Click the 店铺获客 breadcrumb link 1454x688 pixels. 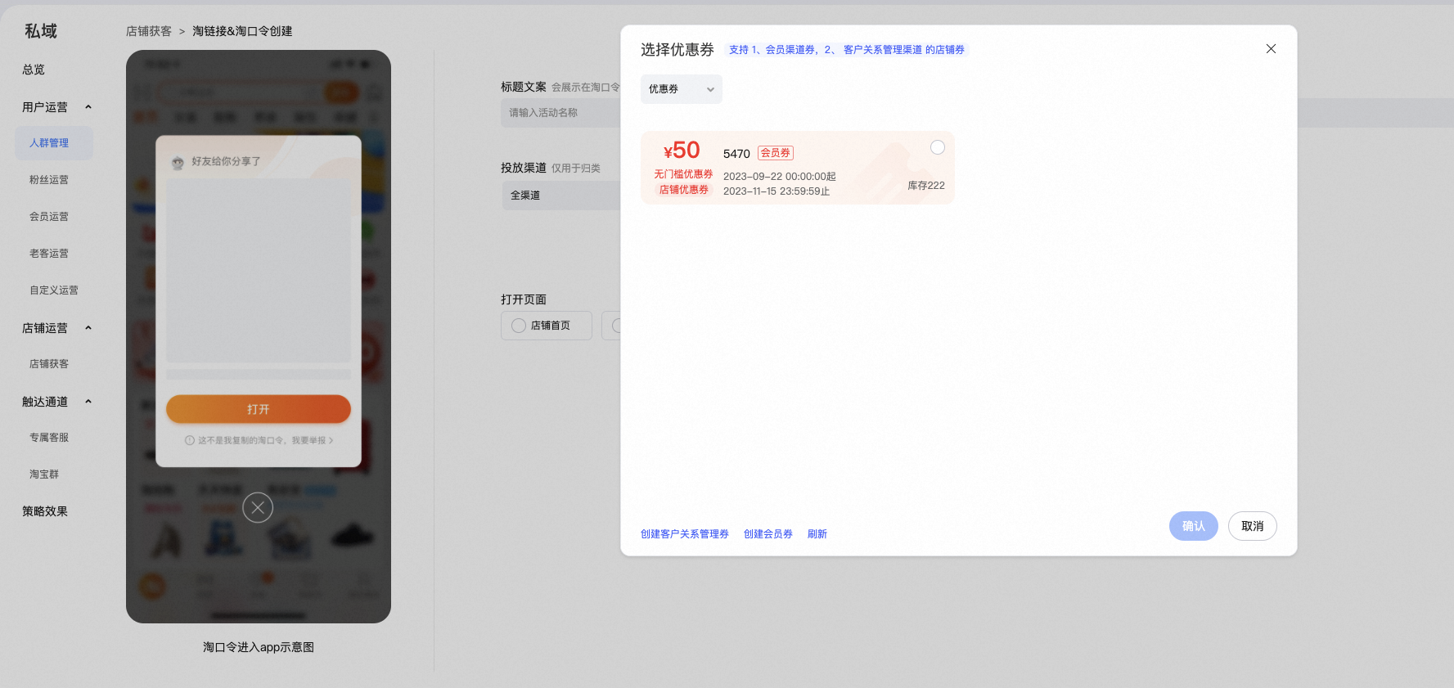tap(149, 31)
